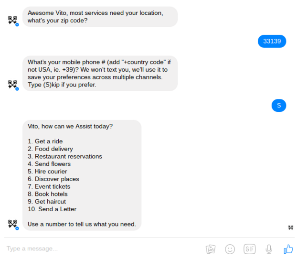
Task: Click the mobile phone number request message
Action: coord(100,74)
